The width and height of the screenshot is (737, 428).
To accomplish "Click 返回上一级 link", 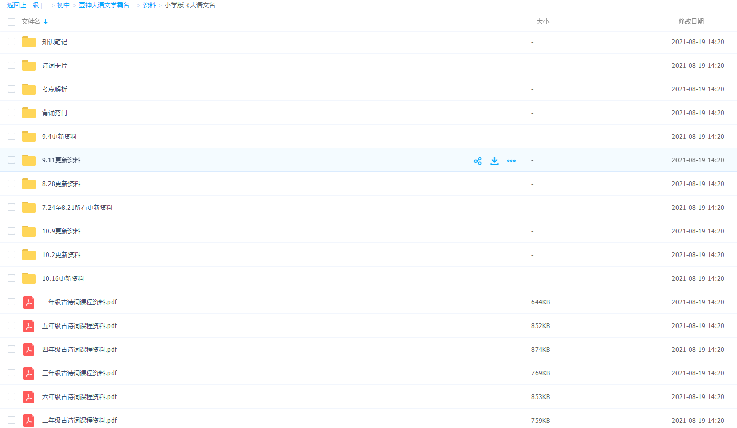I will pos(23,5).
